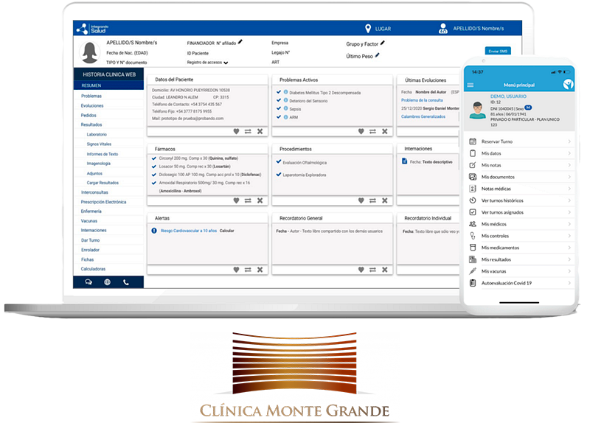
Task: Select Prescripción Electrónica in sidebar
Action: pos(103,202)
